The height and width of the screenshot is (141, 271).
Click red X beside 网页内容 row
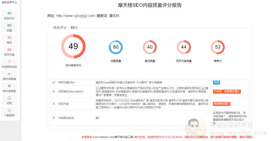[54, 104]
